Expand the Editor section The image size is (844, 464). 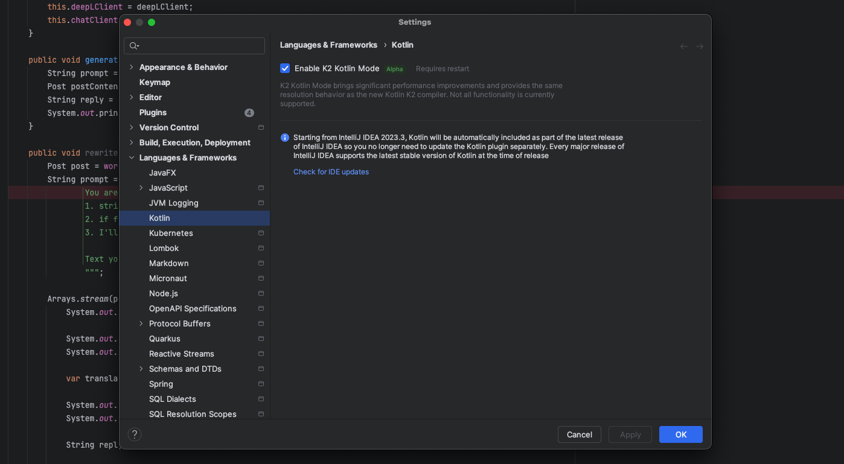pyautogui.click(x=132, y=97)
